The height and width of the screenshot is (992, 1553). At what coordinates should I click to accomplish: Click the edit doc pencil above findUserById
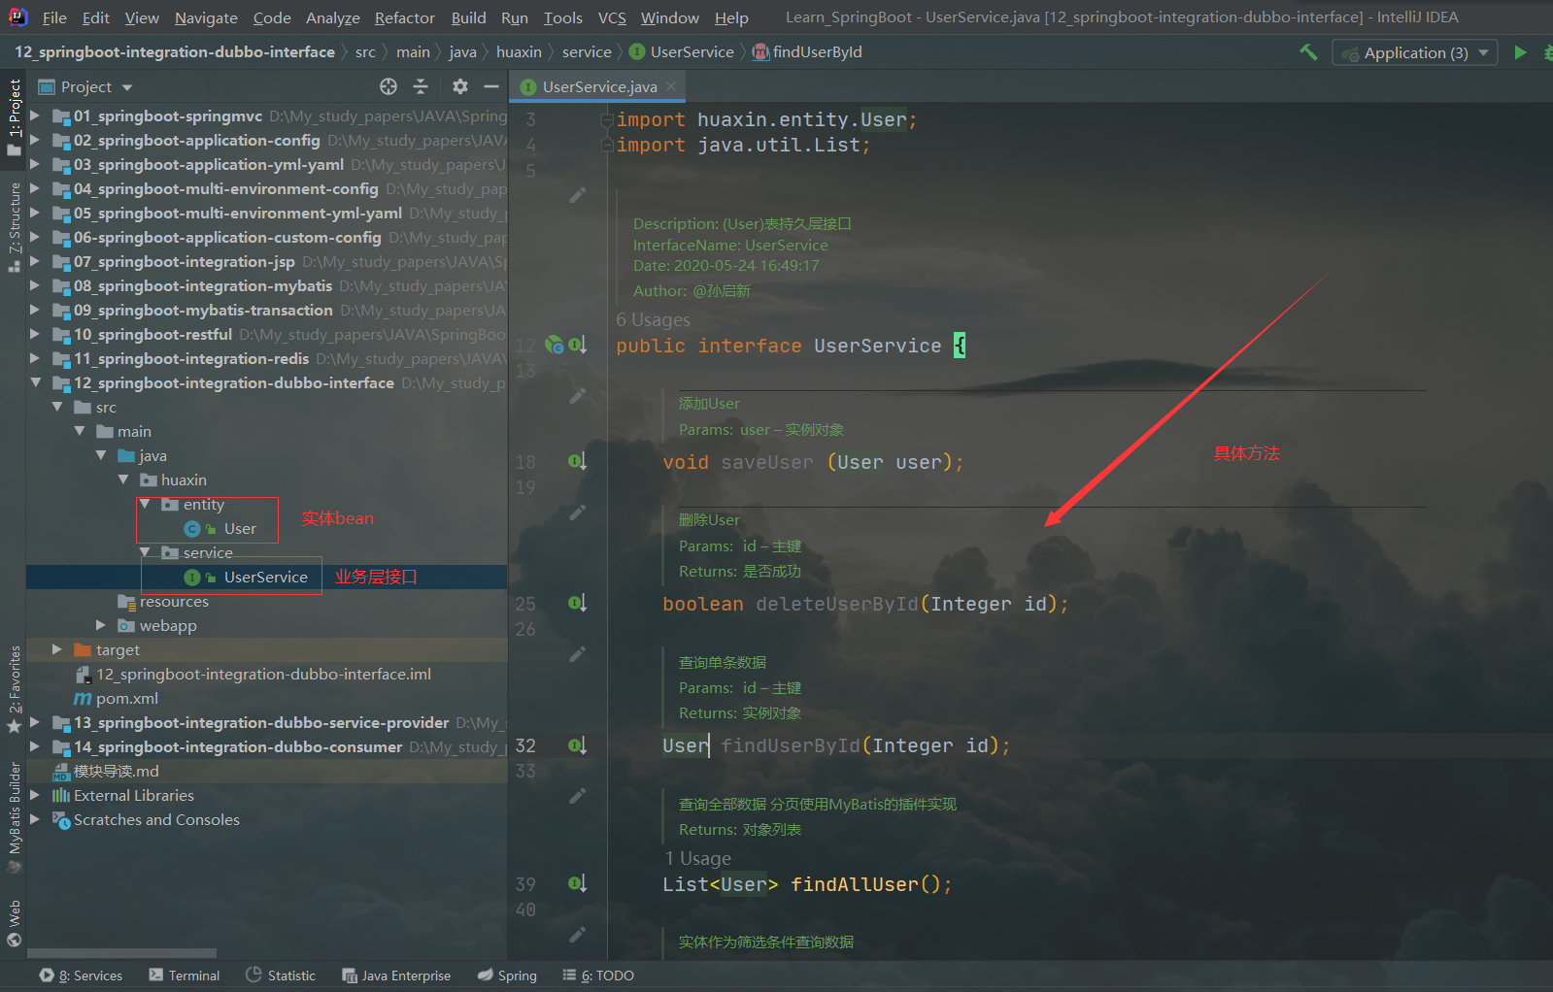[x=578, y=654]
